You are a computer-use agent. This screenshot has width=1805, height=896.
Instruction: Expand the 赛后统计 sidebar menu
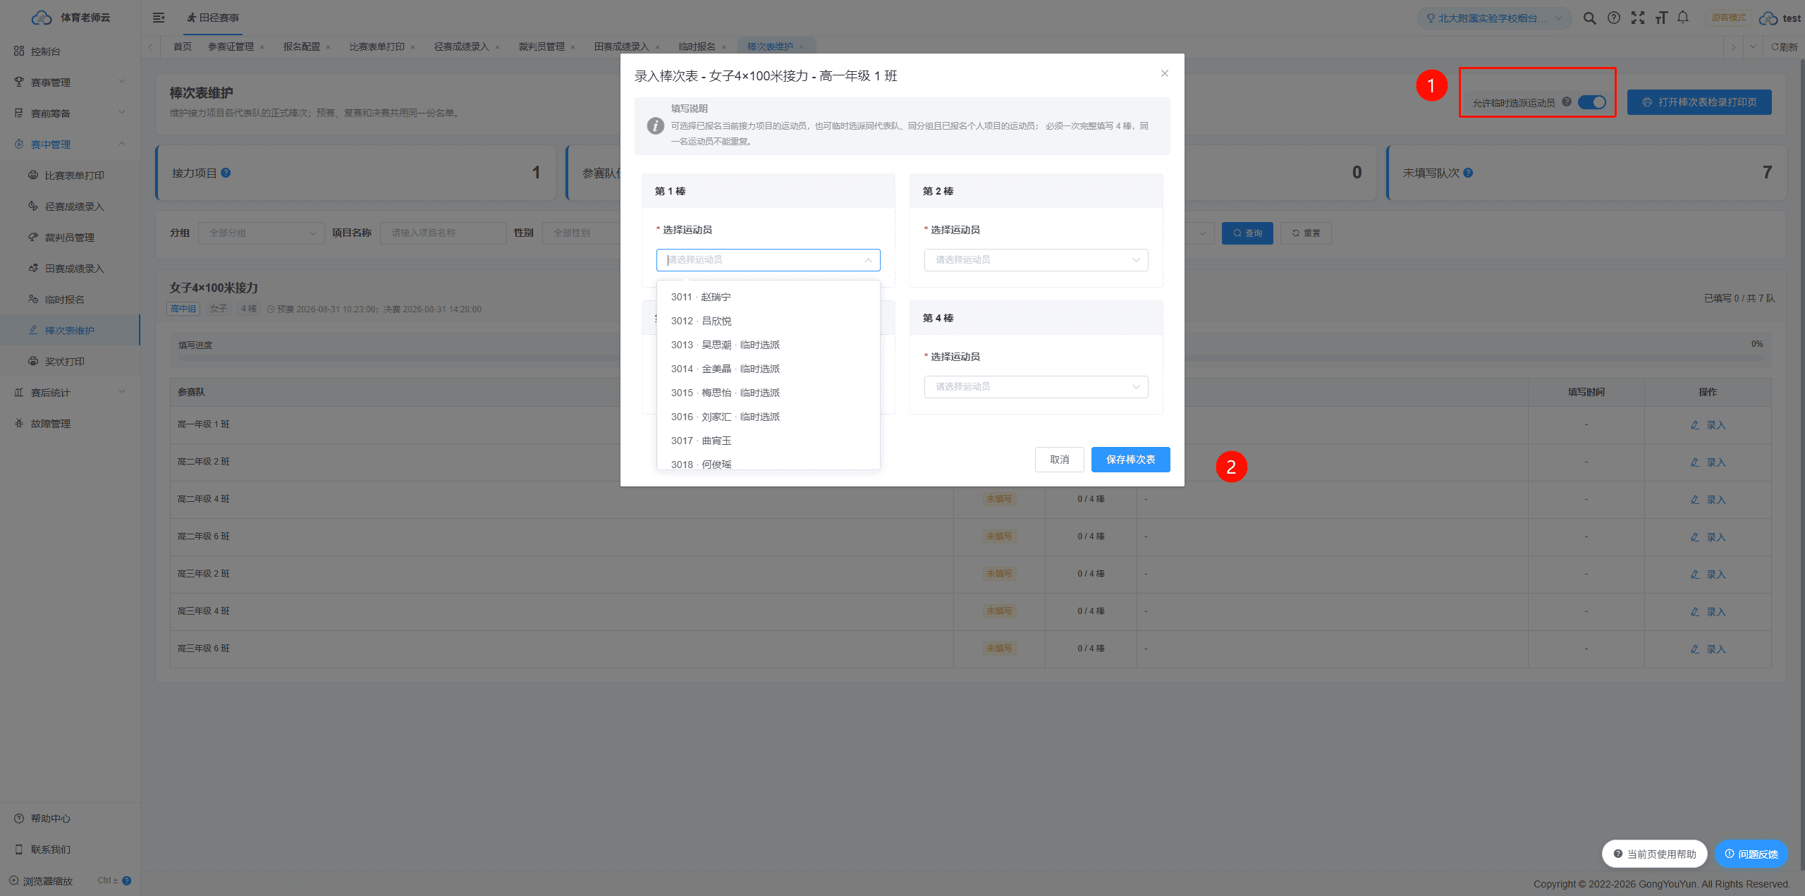pyautogui.click(x=71, y=392)
